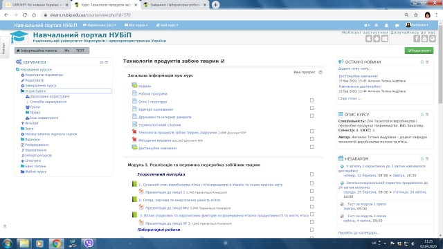443x249 pixels.
Task: Open the Facebook social icon
Action: pos(417,39)
